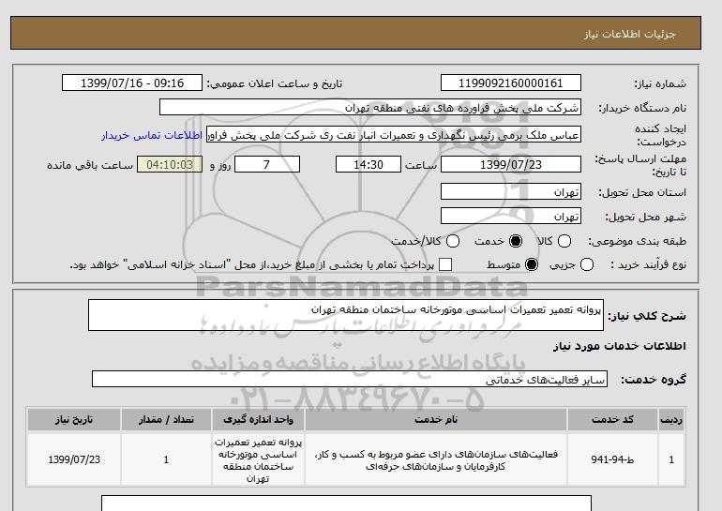Image resolution: width=722 pixels, height=511 pixels.
Task: Tick the اسناد خزانه اسلامی payment checkbox
Action: click(445, 264)
